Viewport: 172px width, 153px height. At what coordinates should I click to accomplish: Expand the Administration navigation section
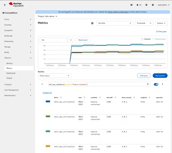tap(17, 96)
